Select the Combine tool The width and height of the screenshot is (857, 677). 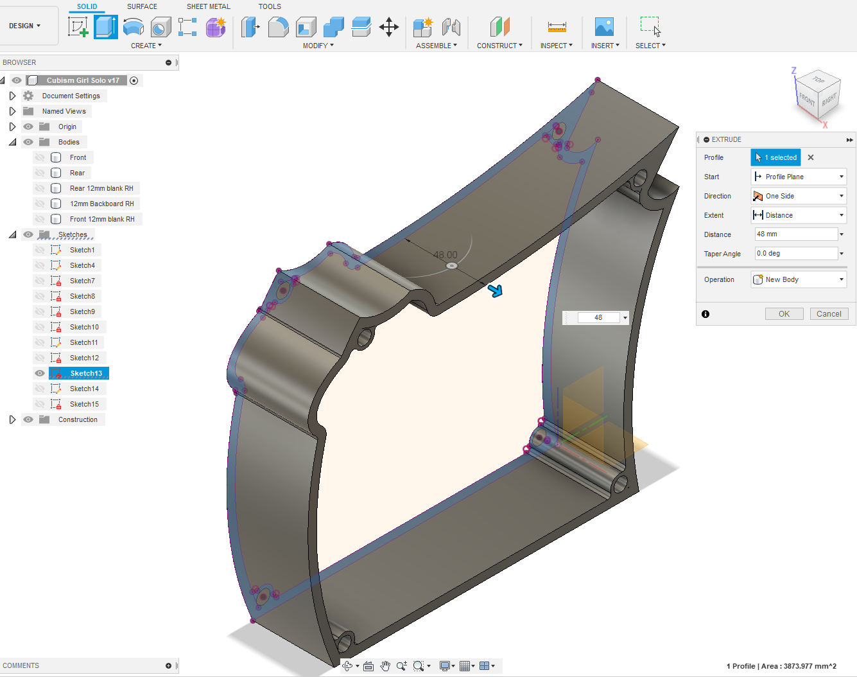pos(334,27)
